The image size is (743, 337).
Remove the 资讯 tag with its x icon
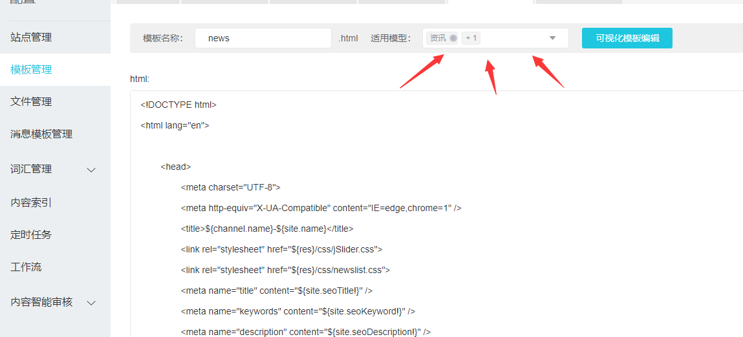453,38
